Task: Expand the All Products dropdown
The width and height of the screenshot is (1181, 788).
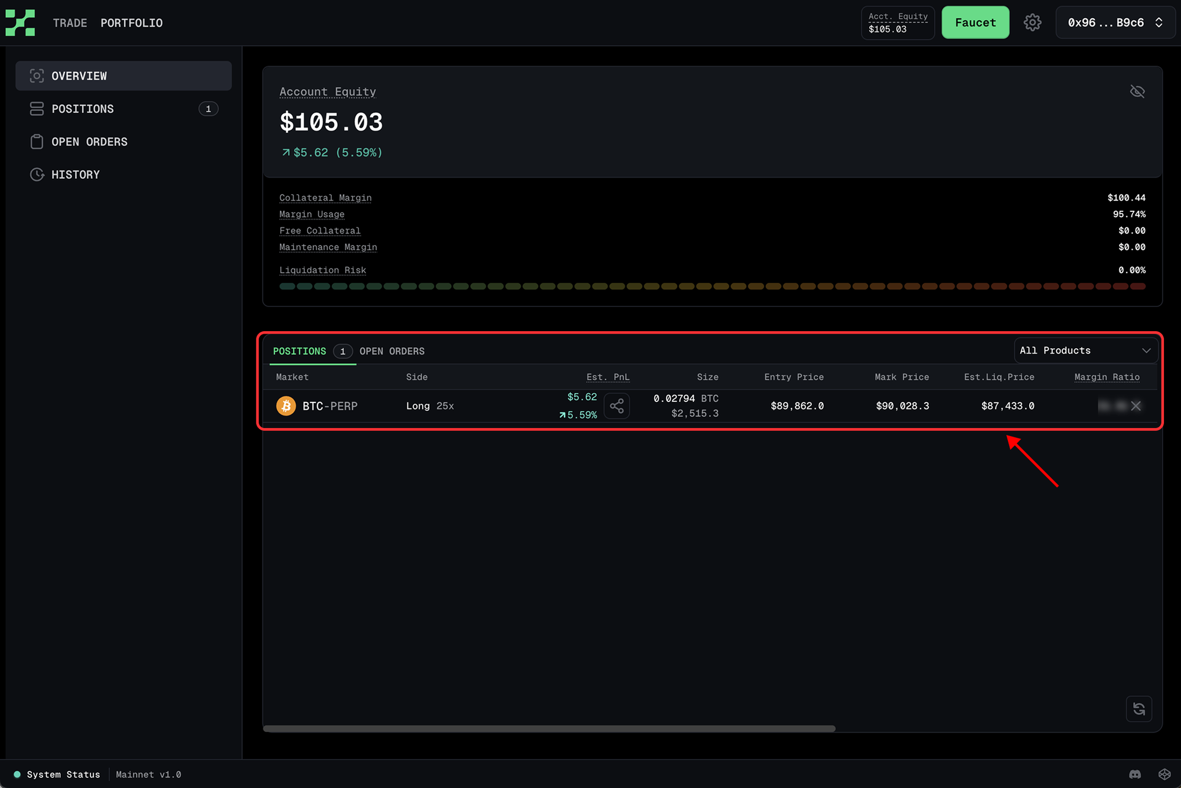Action: tap(1085, 351)
